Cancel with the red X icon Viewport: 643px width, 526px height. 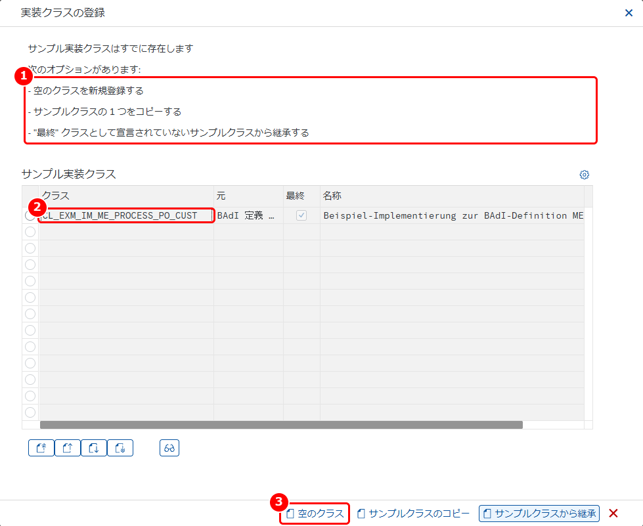click(x=613, y=514)
